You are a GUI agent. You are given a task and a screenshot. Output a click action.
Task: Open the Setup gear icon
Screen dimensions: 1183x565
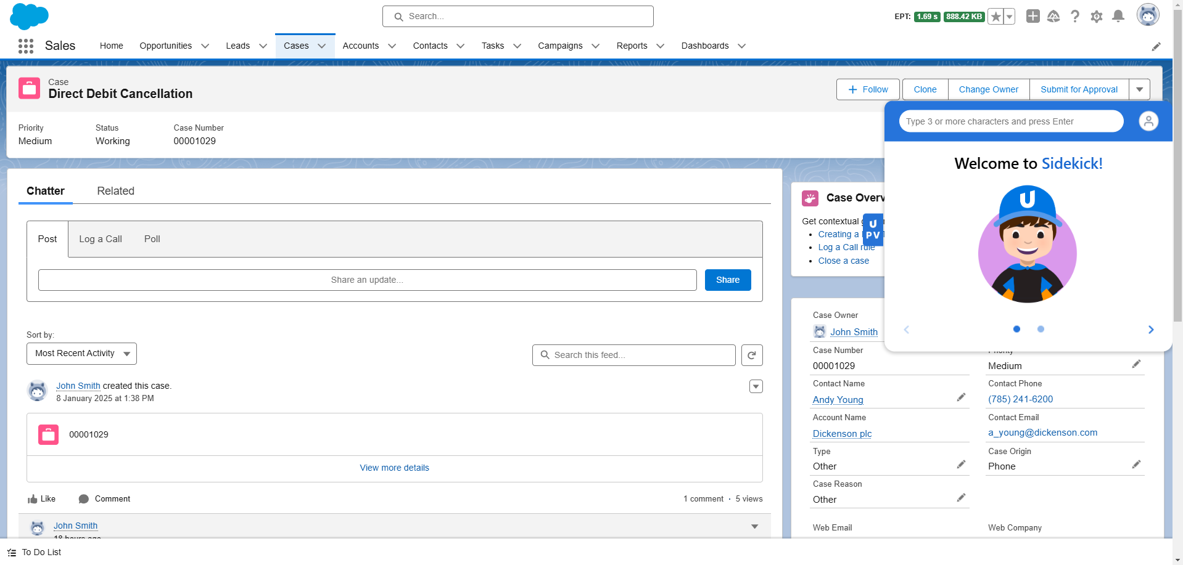point(1096,17)
